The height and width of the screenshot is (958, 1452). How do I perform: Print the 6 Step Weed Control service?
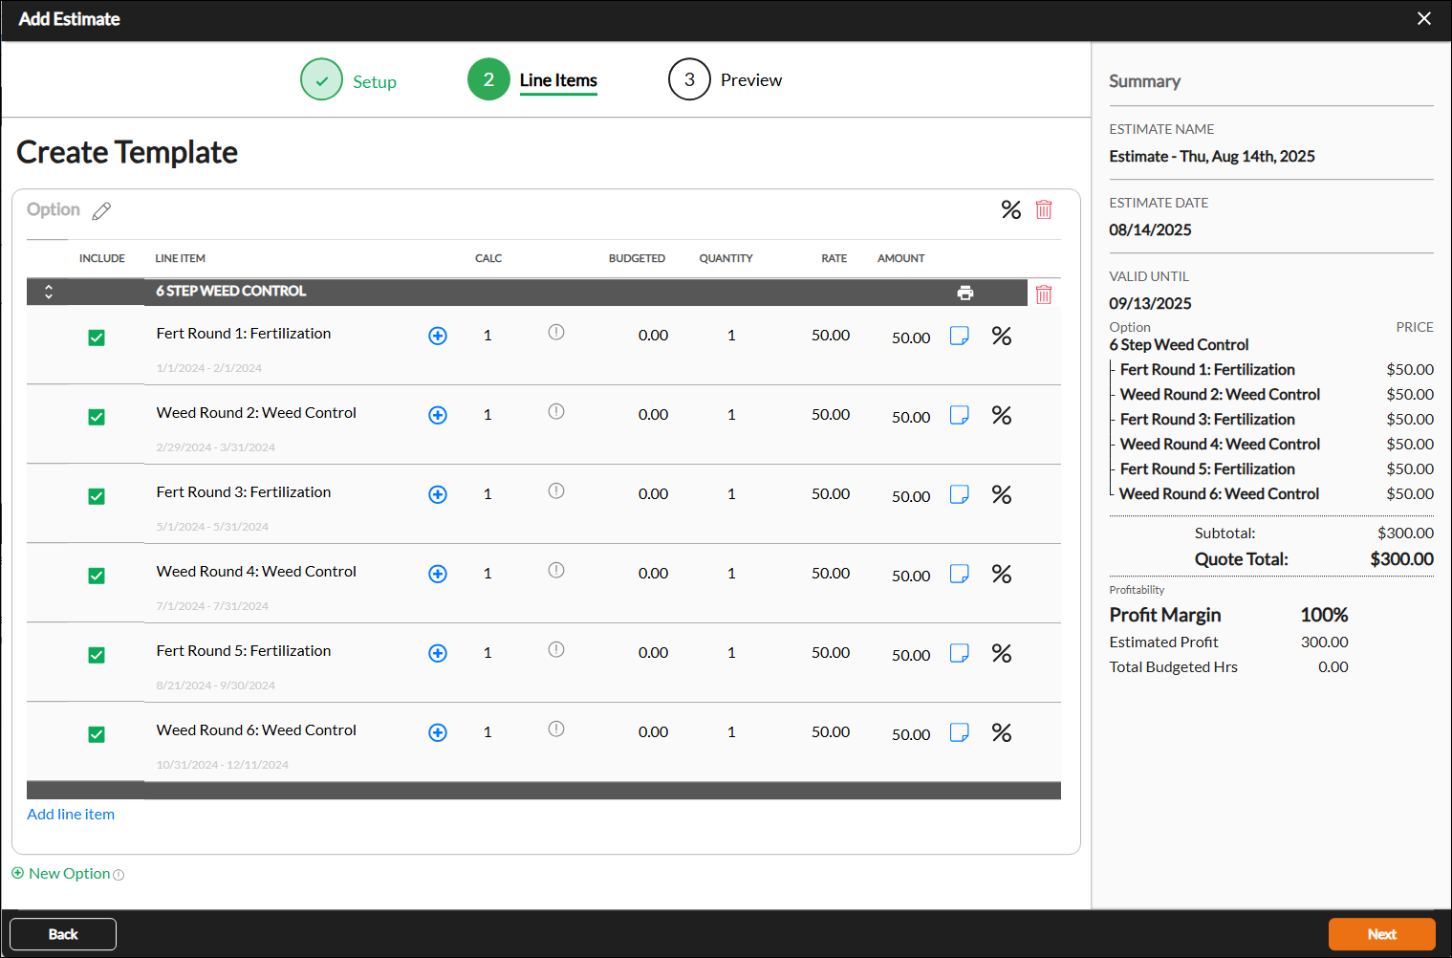(x=965, y=293)
